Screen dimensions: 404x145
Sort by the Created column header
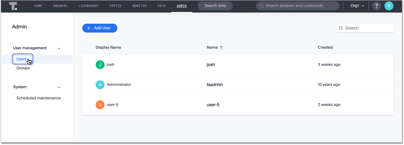(x=325, y=47)
